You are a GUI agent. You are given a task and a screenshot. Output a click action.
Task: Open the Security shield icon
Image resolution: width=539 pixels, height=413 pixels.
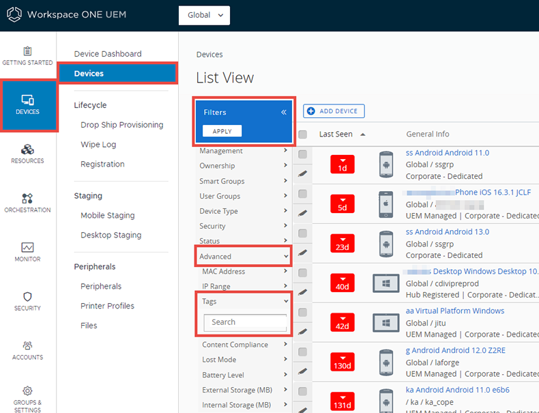click(x=27, y=296)
